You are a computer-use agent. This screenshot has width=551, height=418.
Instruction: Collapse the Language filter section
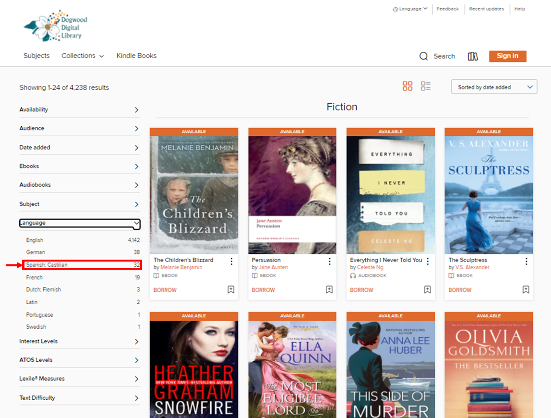(x=79, y=223)
